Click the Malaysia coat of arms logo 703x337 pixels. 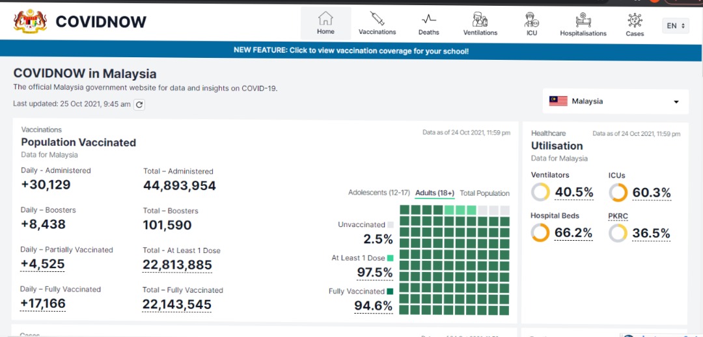(x=30, y=21)
